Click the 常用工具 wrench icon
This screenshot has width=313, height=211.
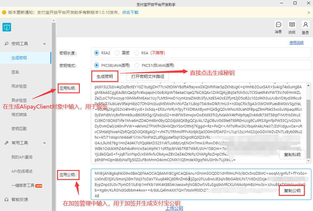point(6,143)
